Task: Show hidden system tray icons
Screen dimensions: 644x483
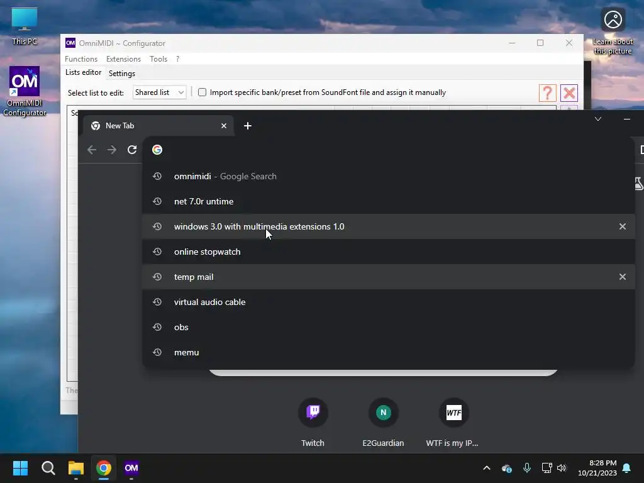Action: [x=487, y=468]
